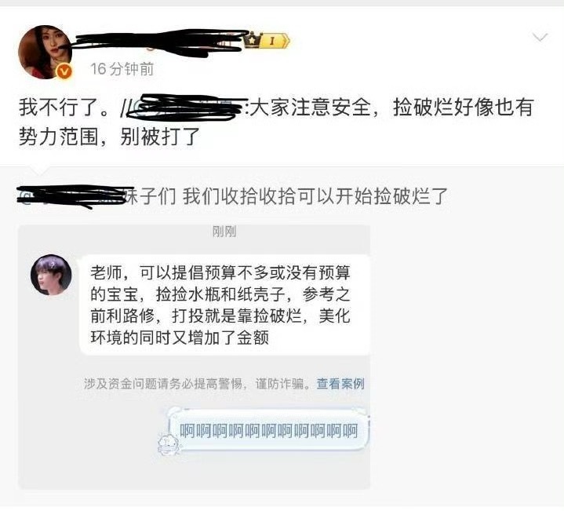
Task: Open the purple-haired chat sender avatar
Action: [51, 275]
